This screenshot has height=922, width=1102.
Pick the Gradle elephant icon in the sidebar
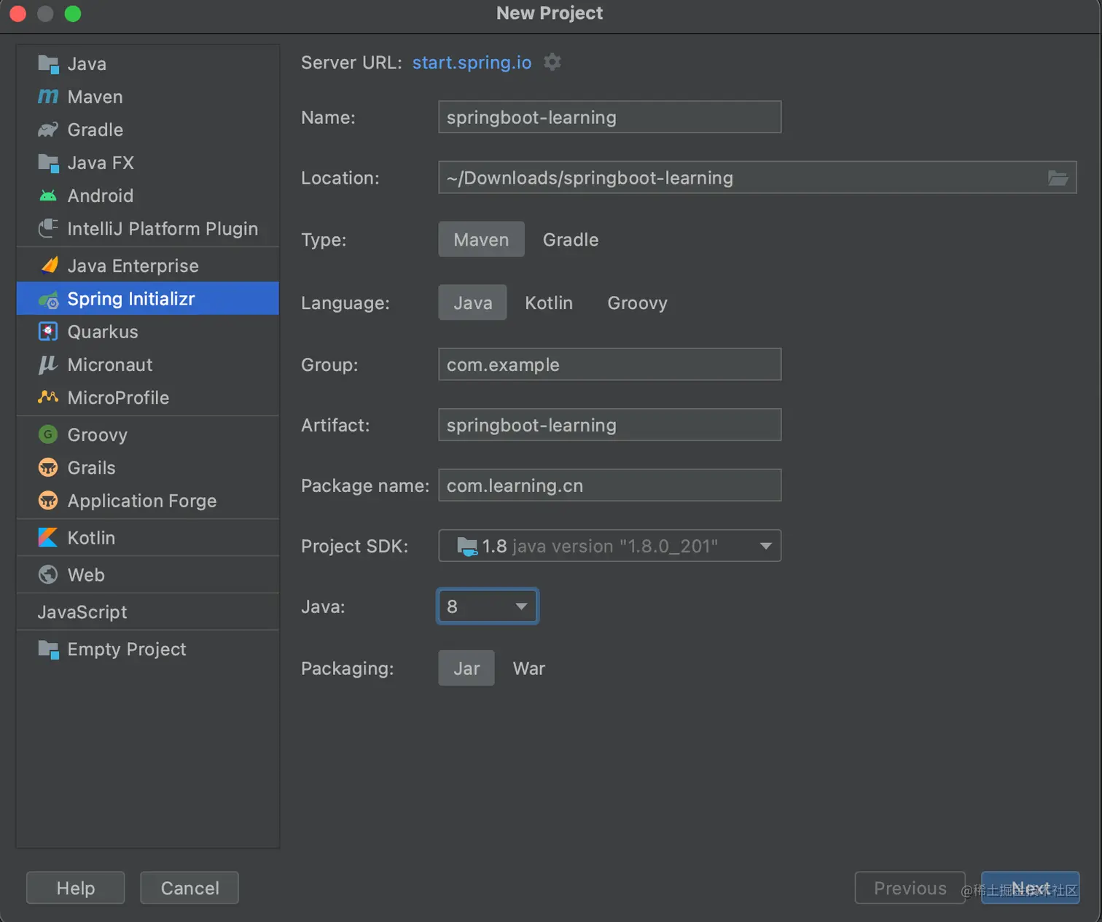[x=48, y=130]
